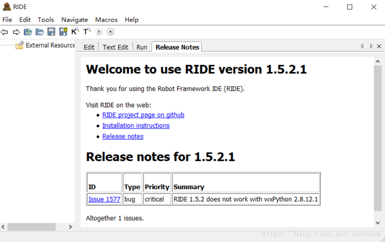Open Search Tests T icon
The width and height of the screenshot is (385, 242).
(87, 32)
